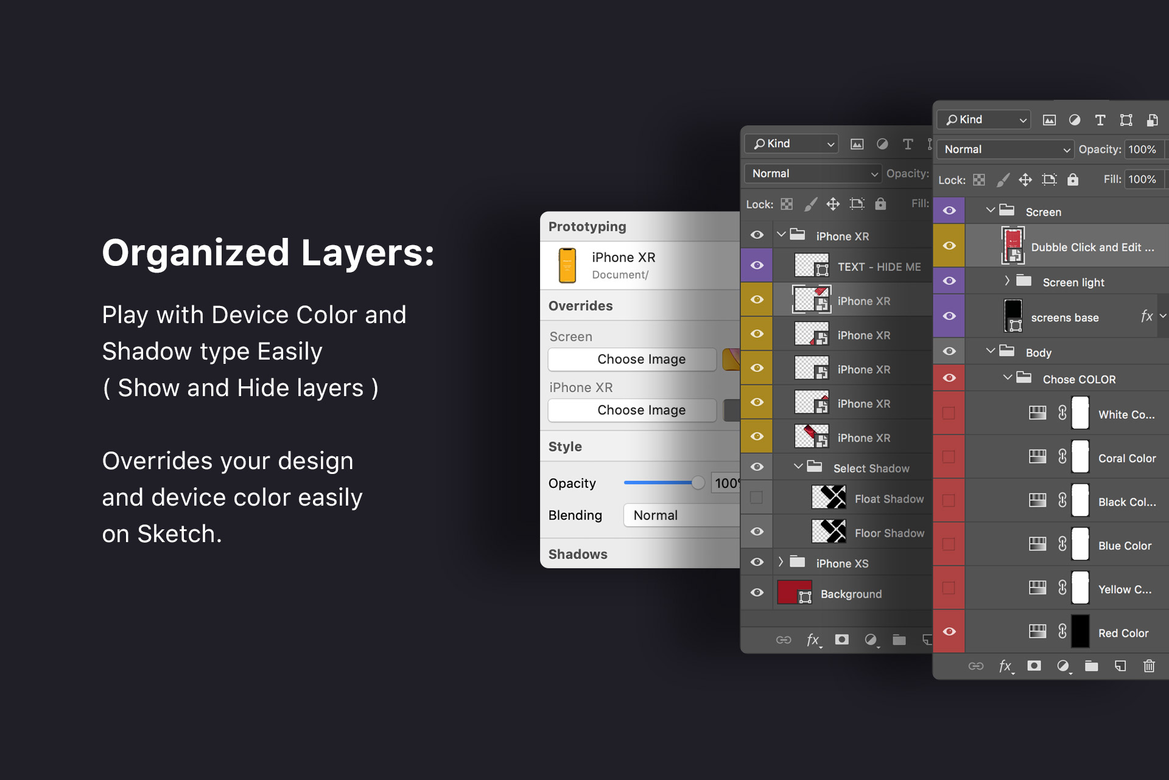Filter layers to show type layers only
This screenshot has height=780, width=1169.
[x=1100, y=119]
